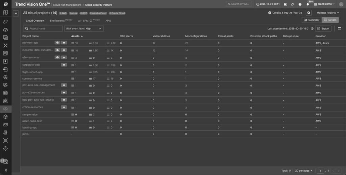
Task: Open the jarvis project
Action: point(25,134)
